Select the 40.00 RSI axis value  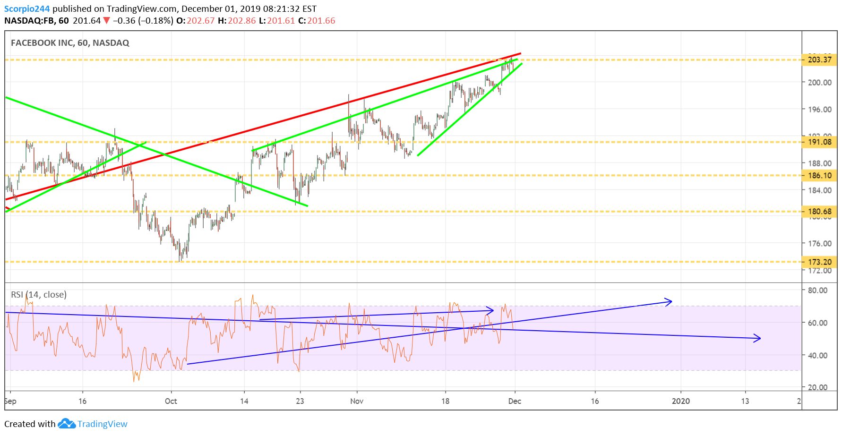tap(818, 356)
